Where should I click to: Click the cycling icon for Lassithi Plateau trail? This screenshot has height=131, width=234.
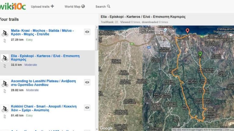[x=5, y=84]
